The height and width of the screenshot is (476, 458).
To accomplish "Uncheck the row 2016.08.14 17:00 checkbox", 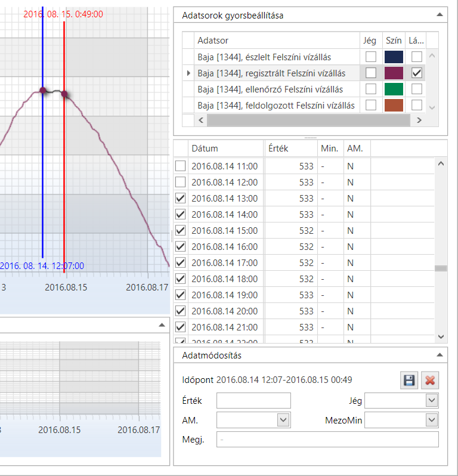I will click(180, 262).
